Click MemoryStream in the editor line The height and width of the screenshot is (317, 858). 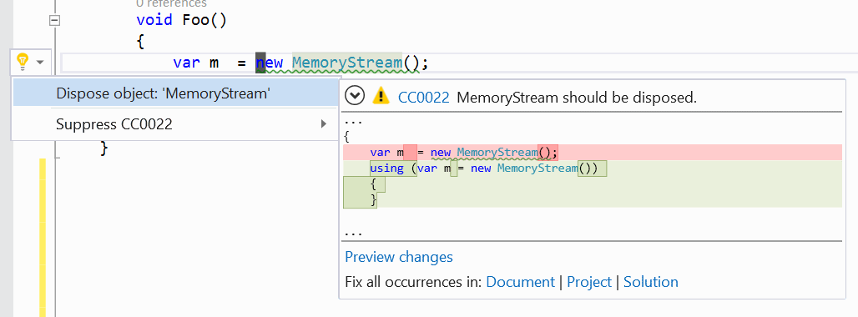pos(347,63)
